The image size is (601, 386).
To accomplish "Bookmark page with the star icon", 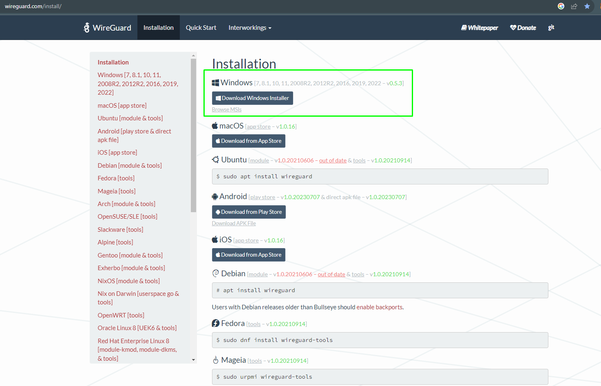I will pos(587,6).
